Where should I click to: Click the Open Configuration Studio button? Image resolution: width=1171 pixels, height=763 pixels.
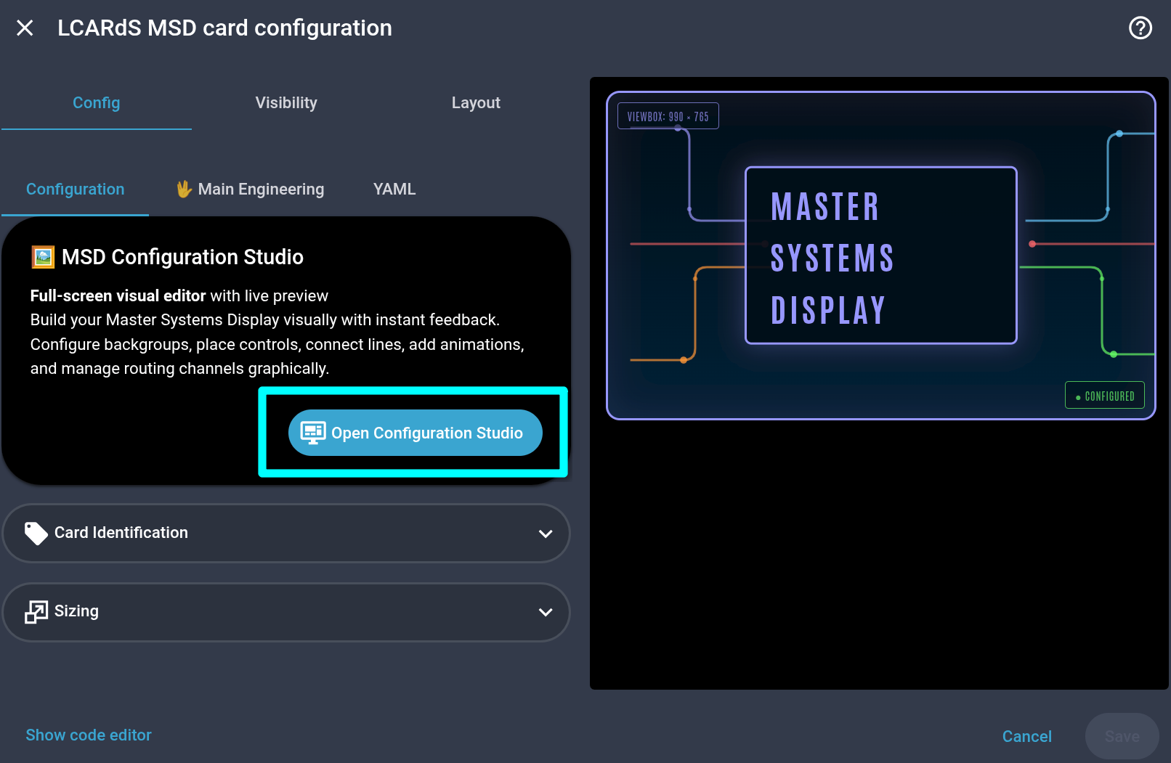pyautogui.click(x=416, y=433)
